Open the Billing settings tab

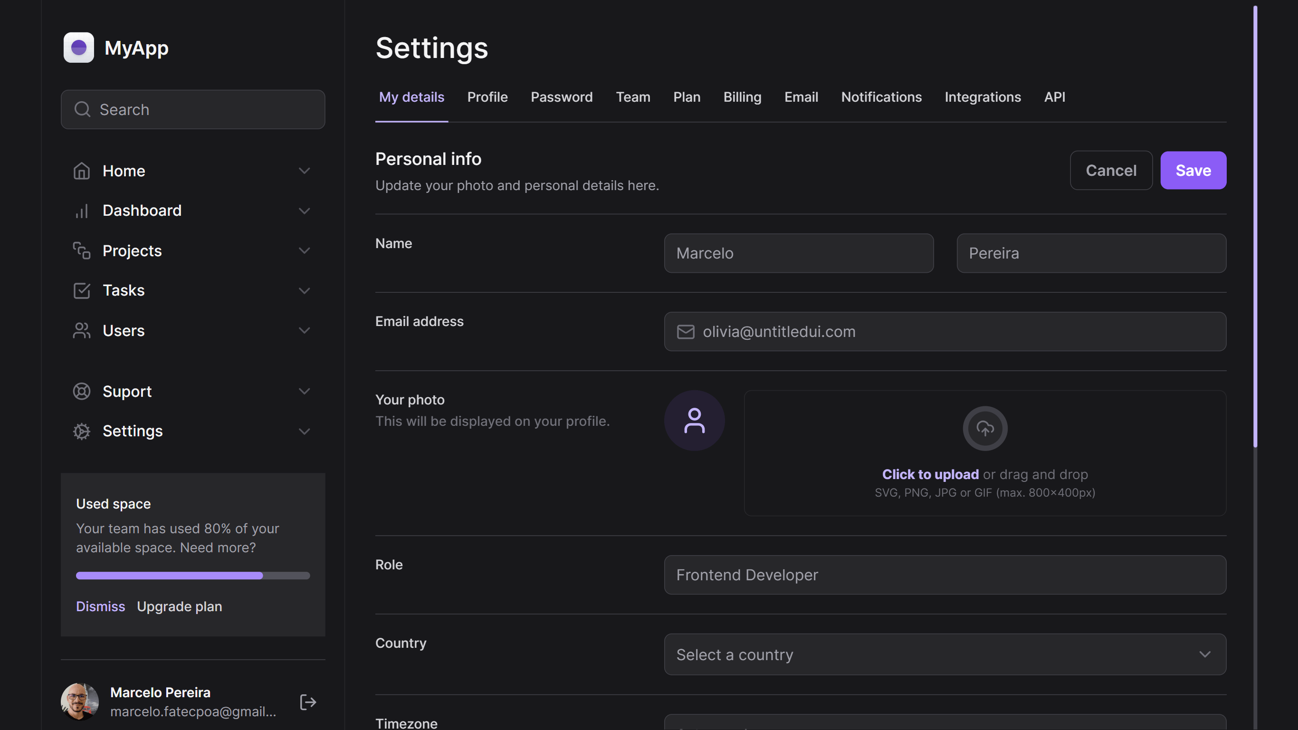742,97
